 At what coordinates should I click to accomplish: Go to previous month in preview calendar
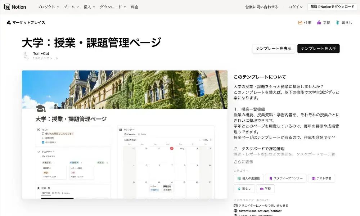pos(200,140)
